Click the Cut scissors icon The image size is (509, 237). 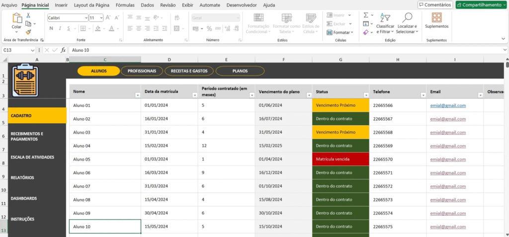28,15
